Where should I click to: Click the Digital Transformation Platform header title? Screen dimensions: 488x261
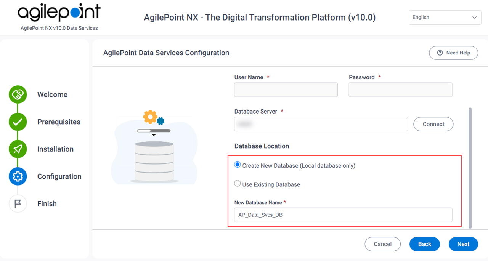click(260, 18)
